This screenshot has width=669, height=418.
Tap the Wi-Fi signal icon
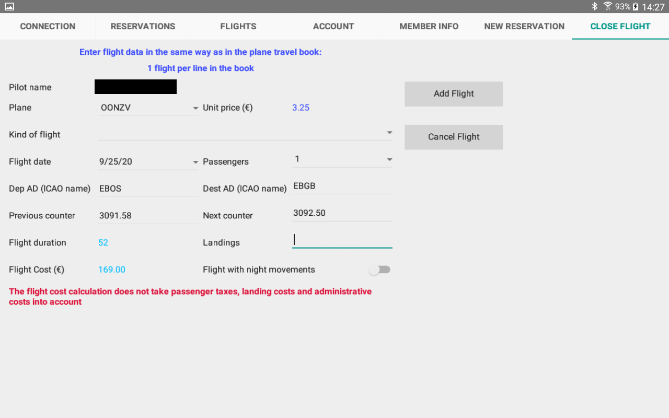(607, 7)
